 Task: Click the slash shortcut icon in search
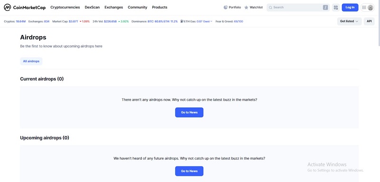[x=325, y=8]
